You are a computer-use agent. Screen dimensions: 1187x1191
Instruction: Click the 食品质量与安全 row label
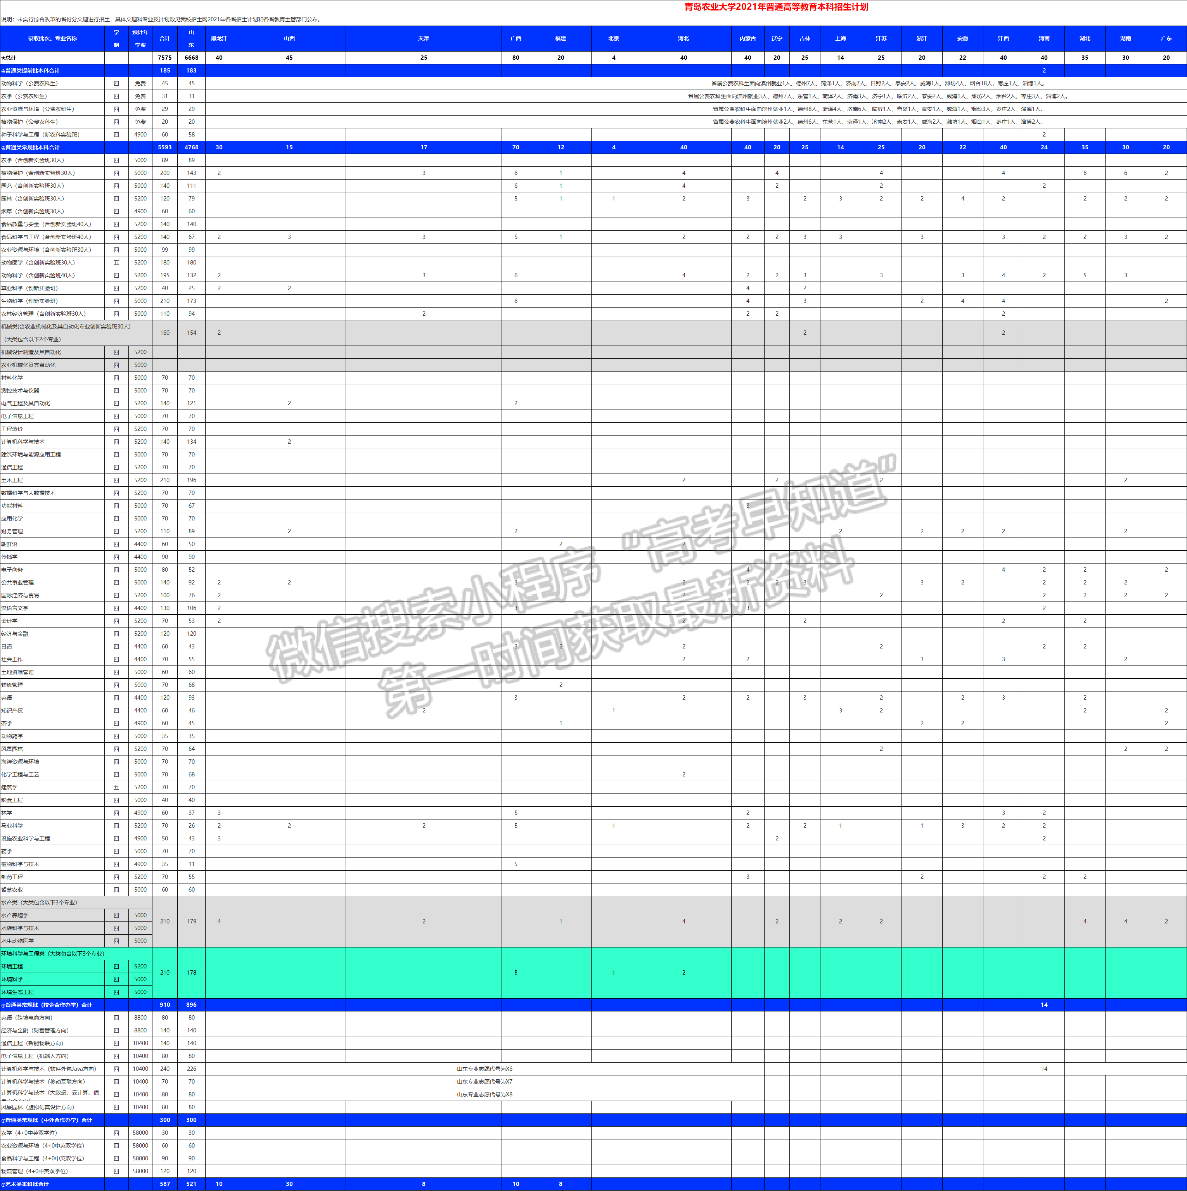[46, 225]
